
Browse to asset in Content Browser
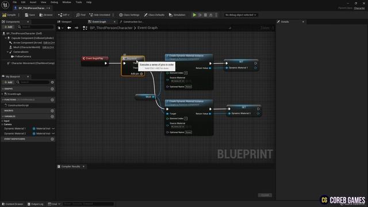[x=46, y=15]
